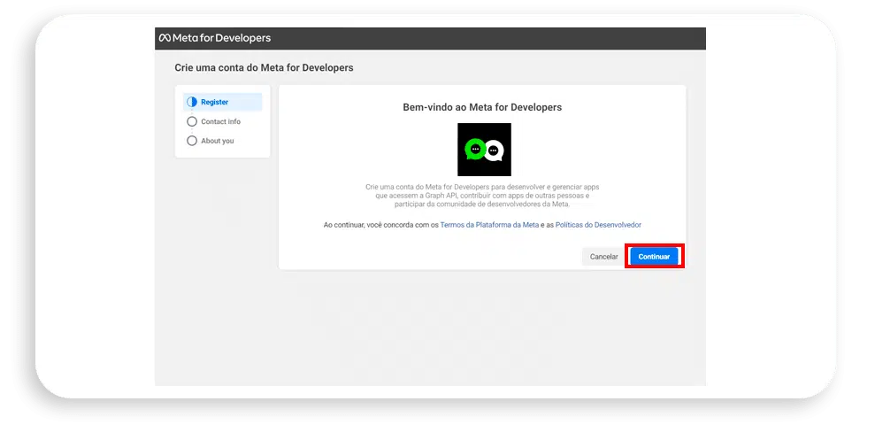Image resolution: width=875 pixels, height=440 pixels.
Task: Click the chat bubbles welcome image
Action: [x=484, y=150]
